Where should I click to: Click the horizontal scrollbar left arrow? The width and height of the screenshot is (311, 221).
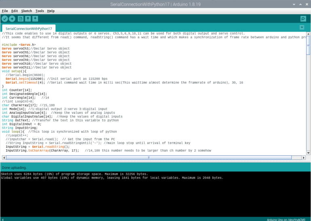click(4, 157)
